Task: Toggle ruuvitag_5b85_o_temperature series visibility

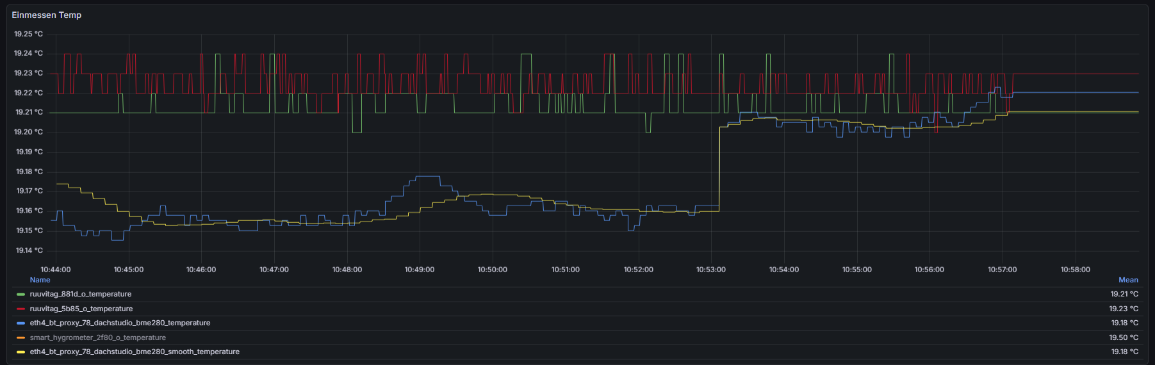Action: (x=81, y=309)
